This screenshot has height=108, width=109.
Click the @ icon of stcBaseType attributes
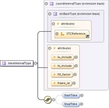tap(58, 24)
